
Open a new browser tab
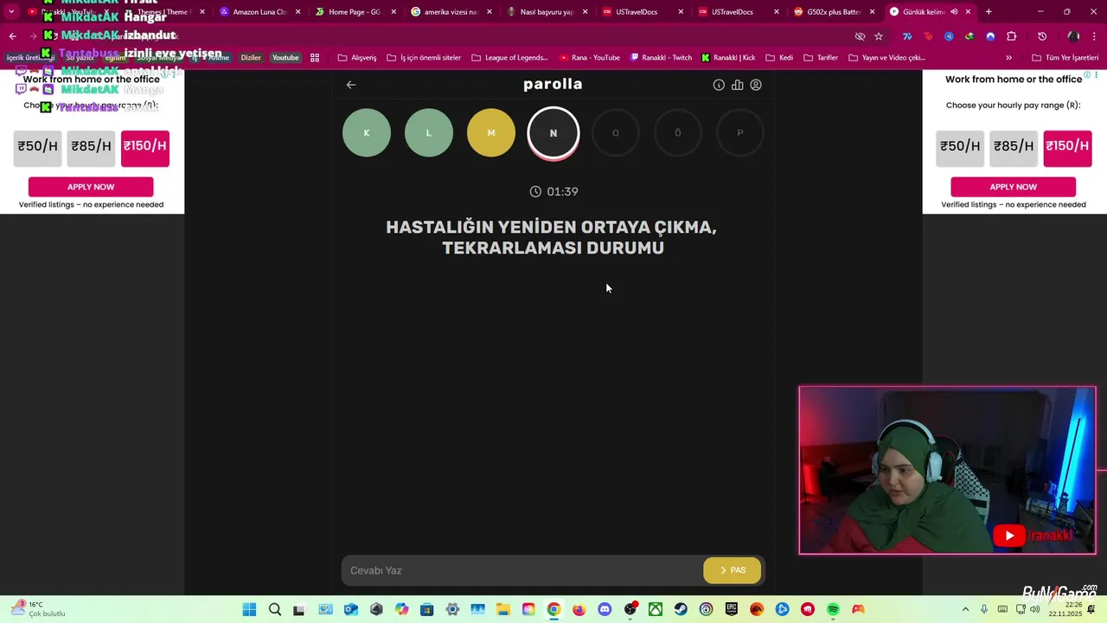989,12
